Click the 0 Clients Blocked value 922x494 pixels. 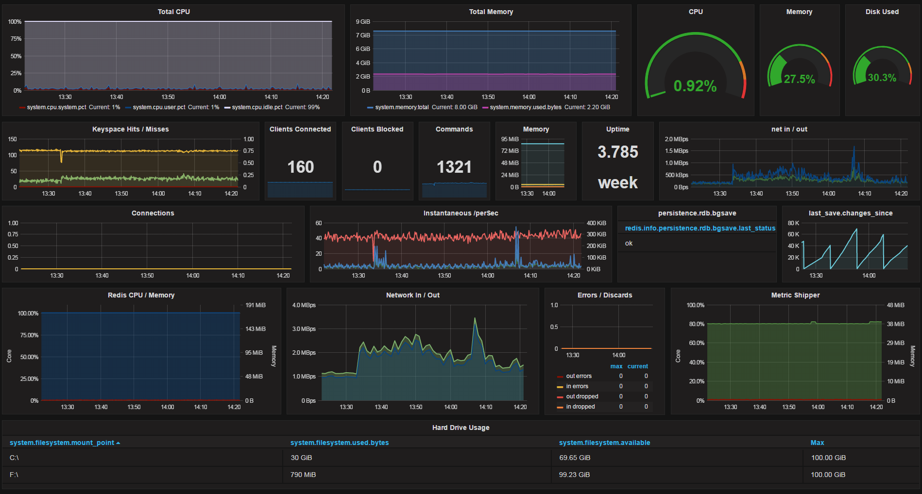coord(377,167)
